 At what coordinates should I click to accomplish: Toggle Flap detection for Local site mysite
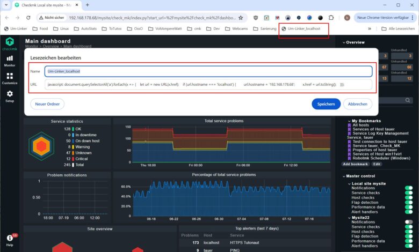coord(409,202)
